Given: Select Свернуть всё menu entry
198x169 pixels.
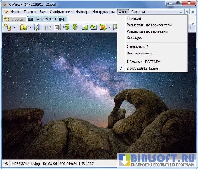Looking at the screenshot, I should (137, 47).
